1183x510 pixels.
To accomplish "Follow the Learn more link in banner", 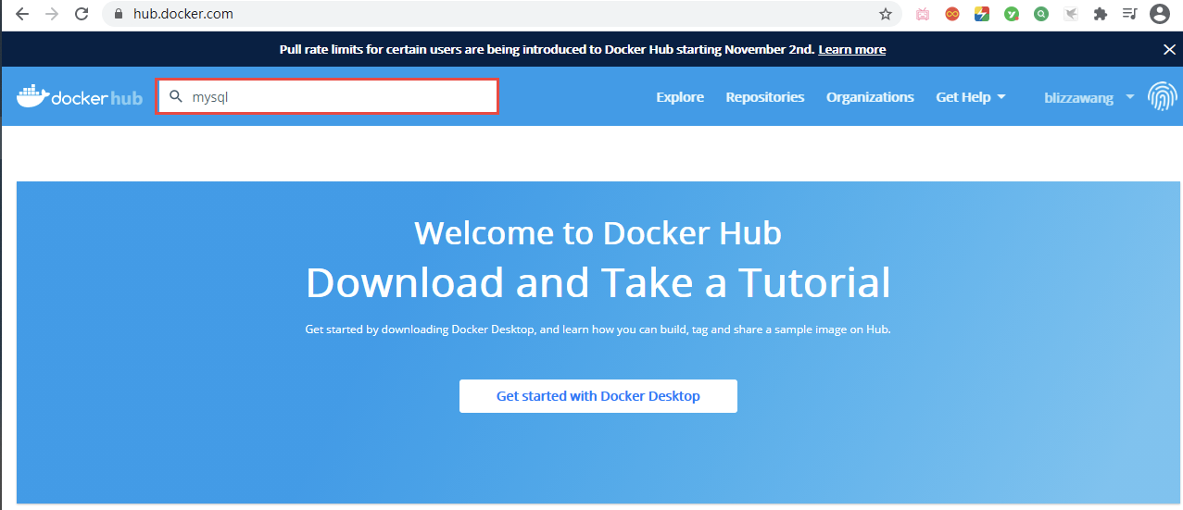I will [x=851, y=49].
